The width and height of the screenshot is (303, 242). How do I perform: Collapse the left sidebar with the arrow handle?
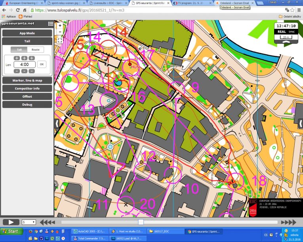(57, 124)
